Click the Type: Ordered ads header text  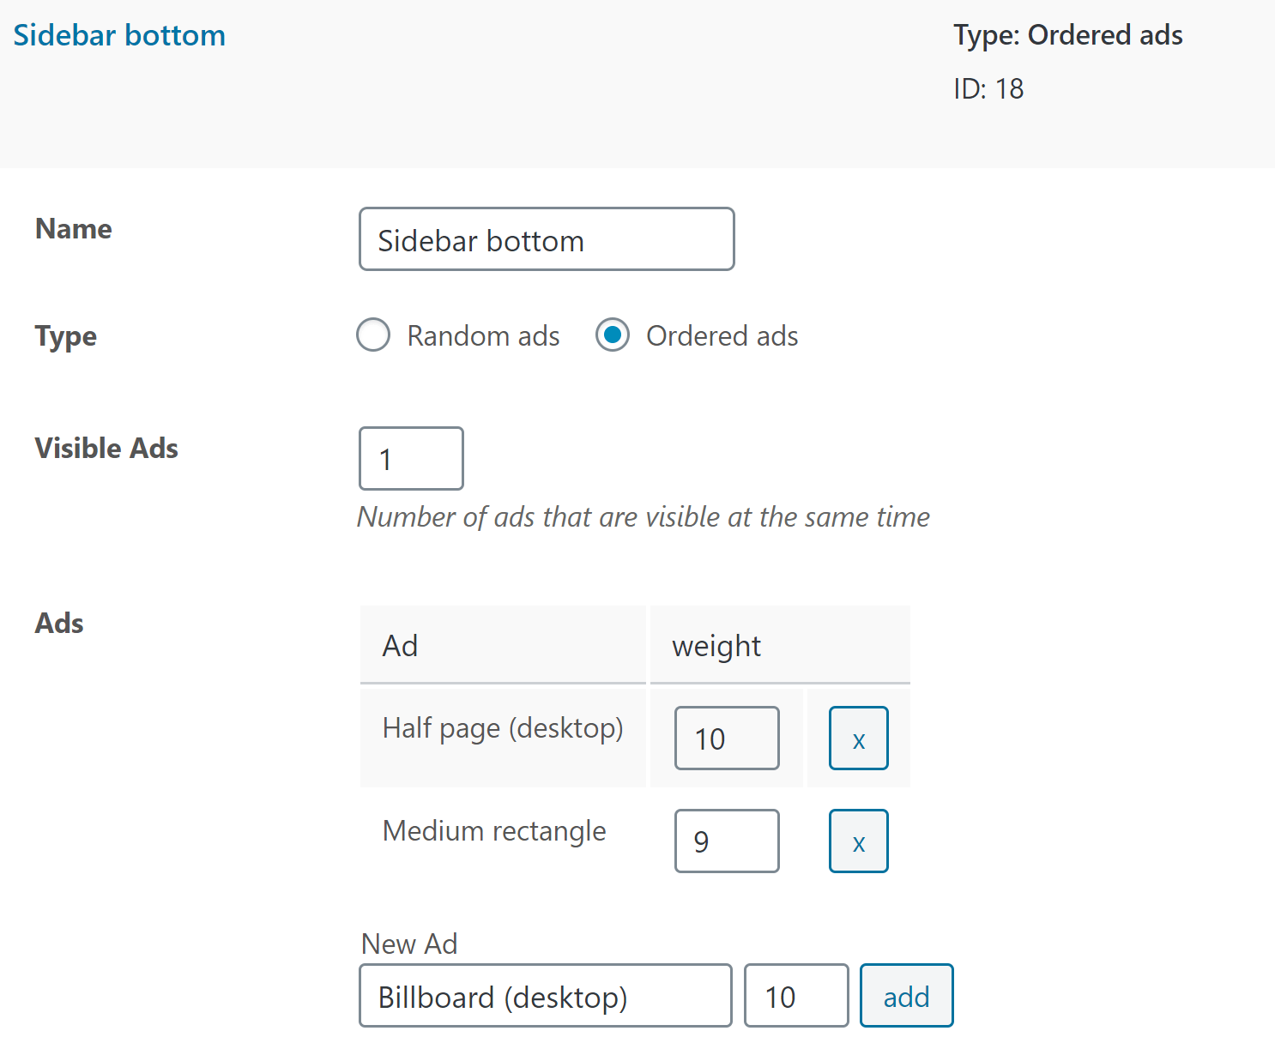pos(1068,35)
